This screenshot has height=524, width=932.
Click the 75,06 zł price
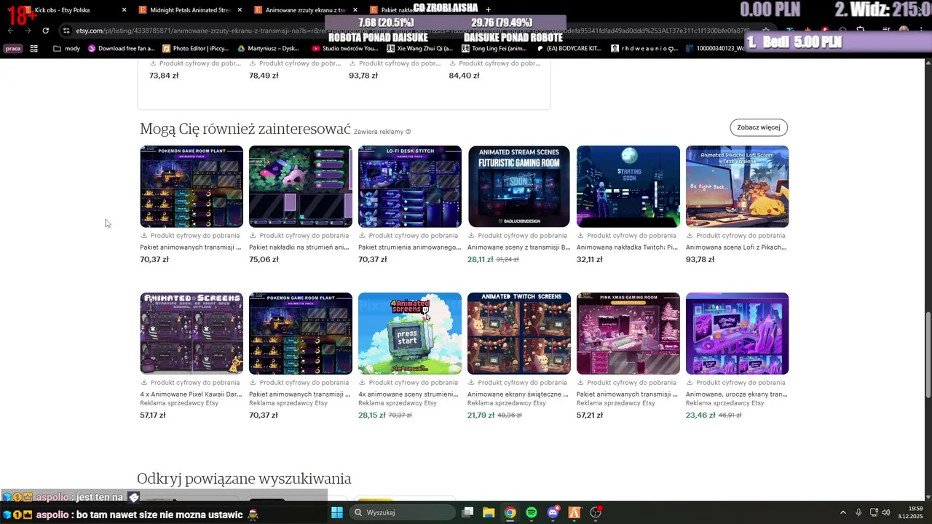[x=264, y=259]
